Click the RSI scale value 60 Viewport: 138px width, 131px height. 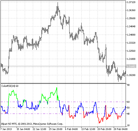tap(128, 102)
